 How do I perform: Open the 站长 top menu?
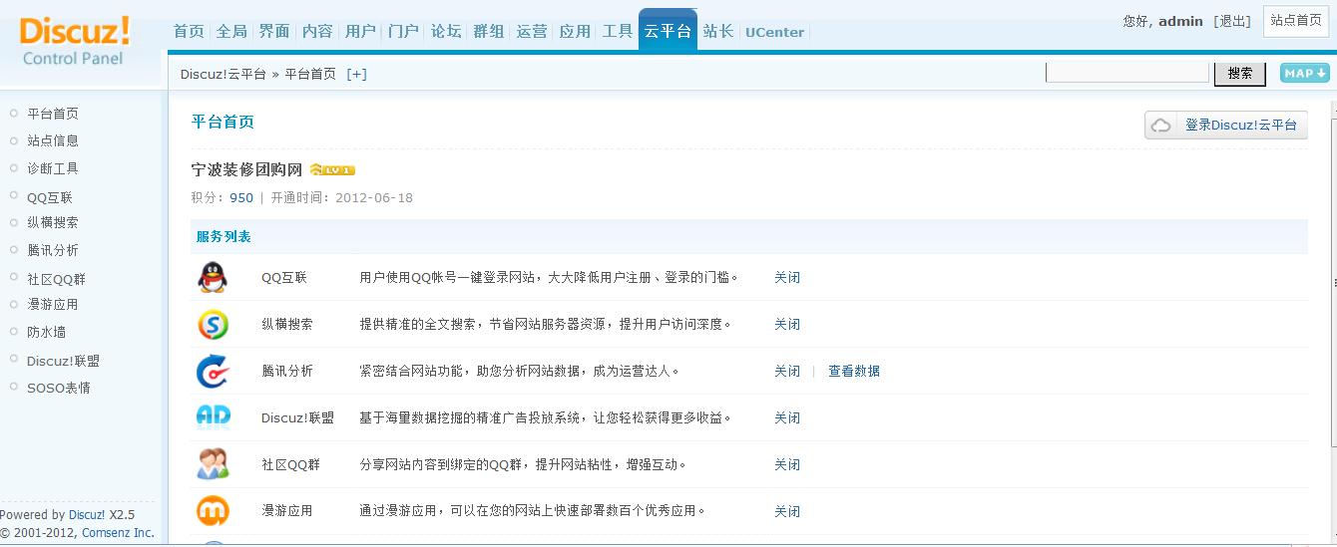pyautogui.click(x=718, y=31)
